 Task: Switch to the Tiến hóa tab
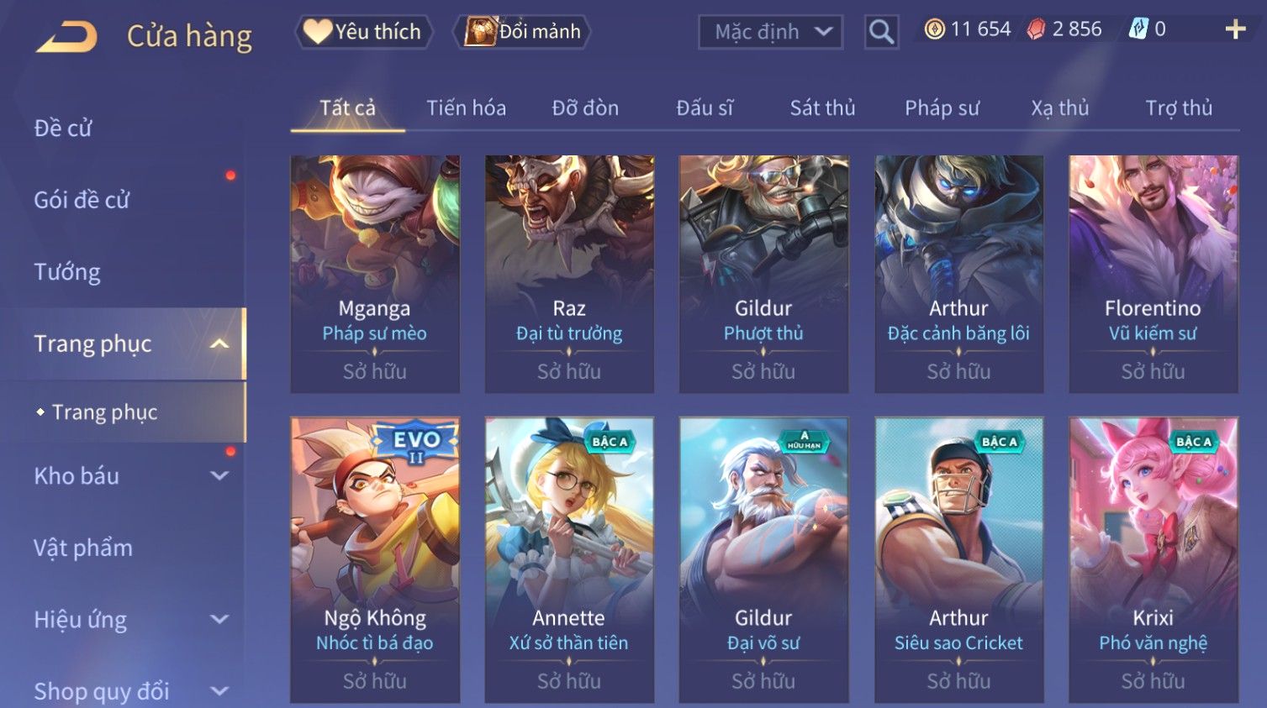466,108
